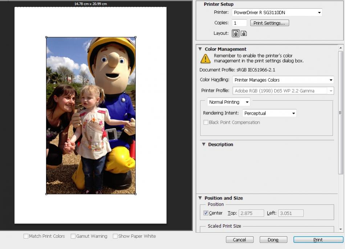Click the Top position field

(251, 213)
